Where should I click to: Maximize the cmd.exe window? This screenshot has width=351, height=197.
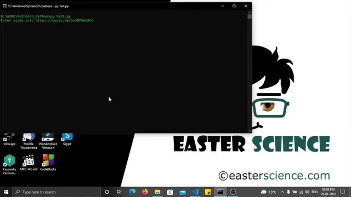pos(234,6)
